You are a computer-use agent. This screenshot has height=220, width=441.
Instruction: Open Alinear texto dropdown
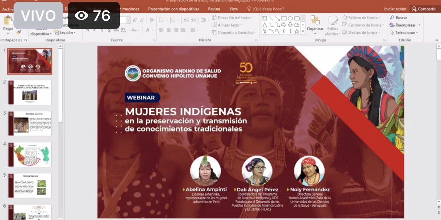point(228,25)
